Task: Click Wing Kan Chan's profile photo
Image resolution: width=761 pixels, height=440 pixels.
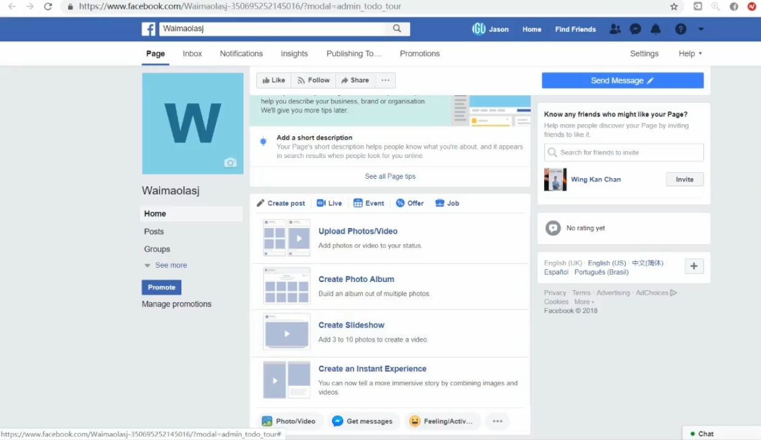Action: [x=555, y=179]
